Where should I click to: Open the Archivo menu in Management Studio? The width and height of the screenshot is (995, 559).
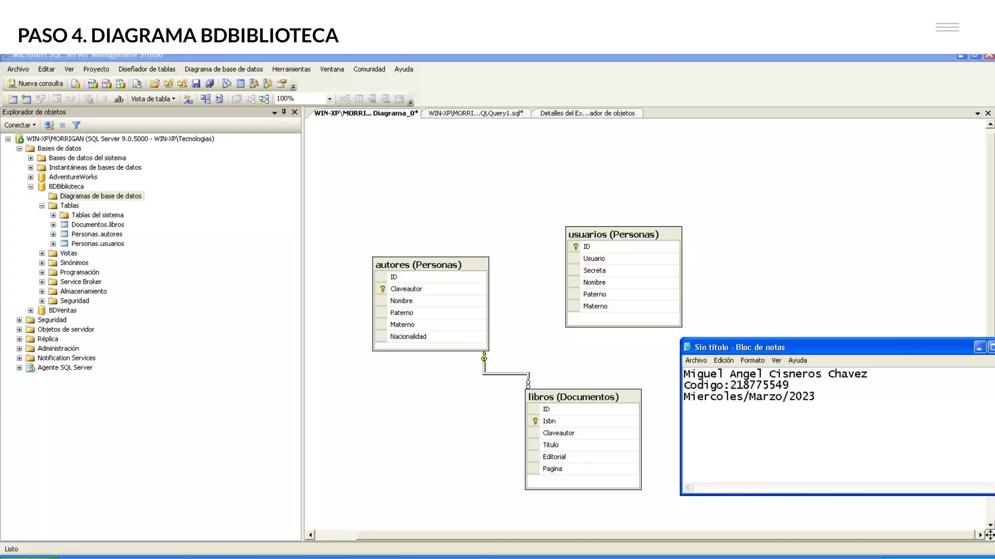click(18, 69)
